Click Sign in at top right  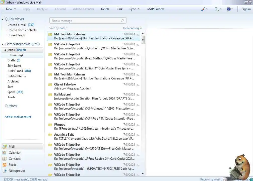coord(246,9)
